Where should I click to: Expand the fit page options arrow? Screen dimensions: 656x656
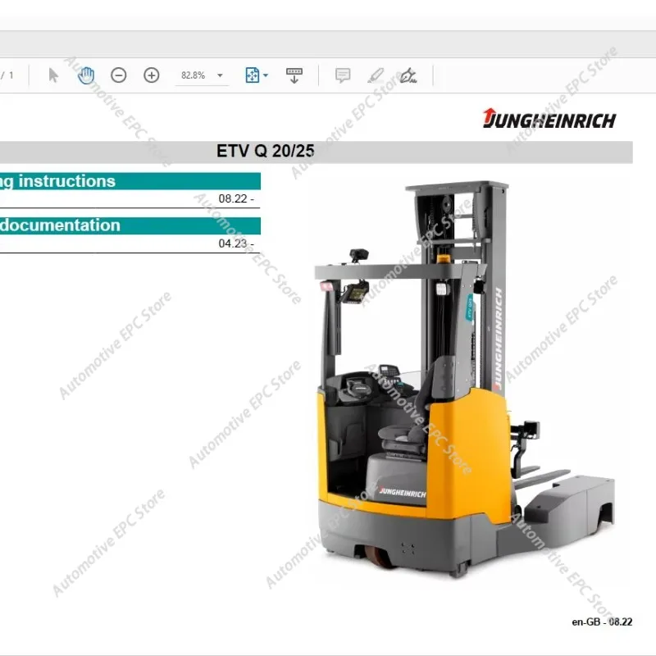pyautogui.click(x=266, y=75)
